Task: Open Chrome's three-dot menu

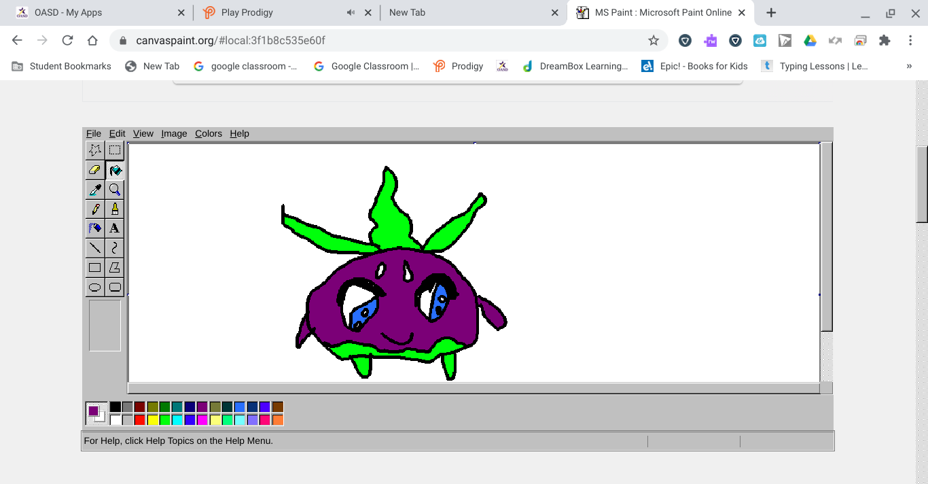Action: [x=910, y=41]
